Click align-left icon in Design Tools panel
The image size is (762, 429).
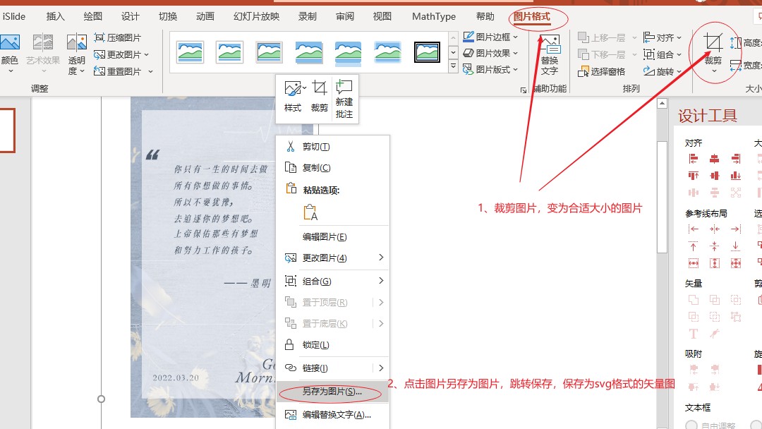tap(694, 159)
